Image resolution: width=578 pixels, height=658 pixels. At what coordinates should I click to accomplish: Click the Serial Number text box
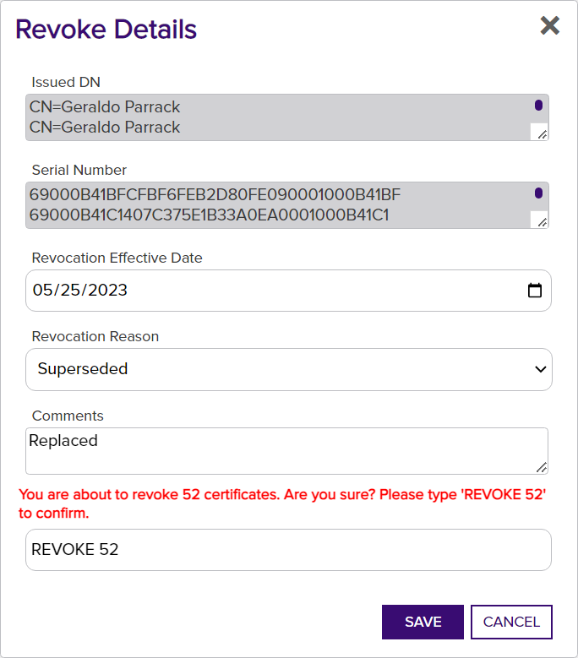point(287,205)
